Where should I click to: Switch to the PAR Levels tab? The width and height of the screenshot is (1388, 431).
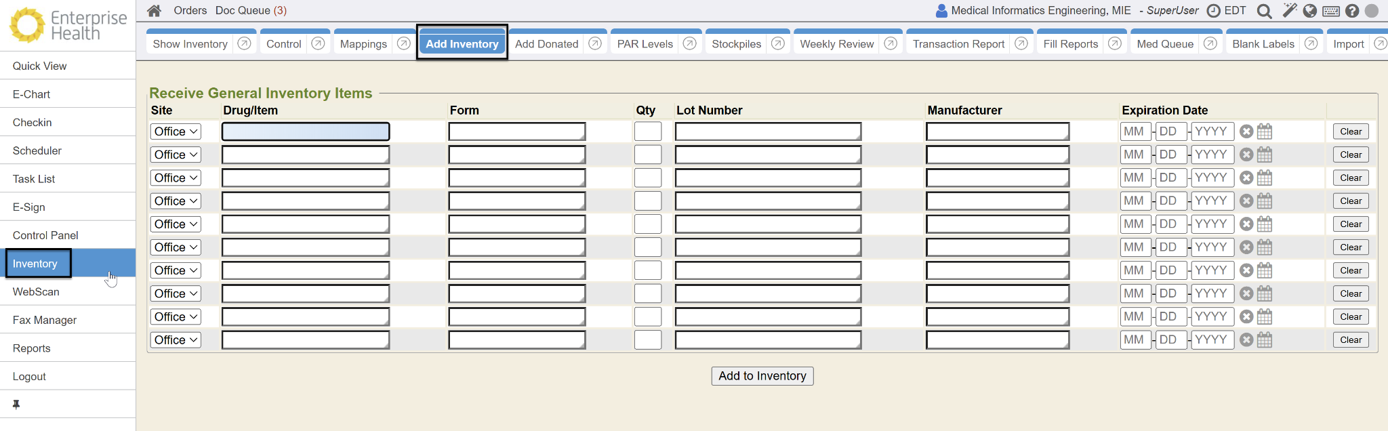(645, 44)
